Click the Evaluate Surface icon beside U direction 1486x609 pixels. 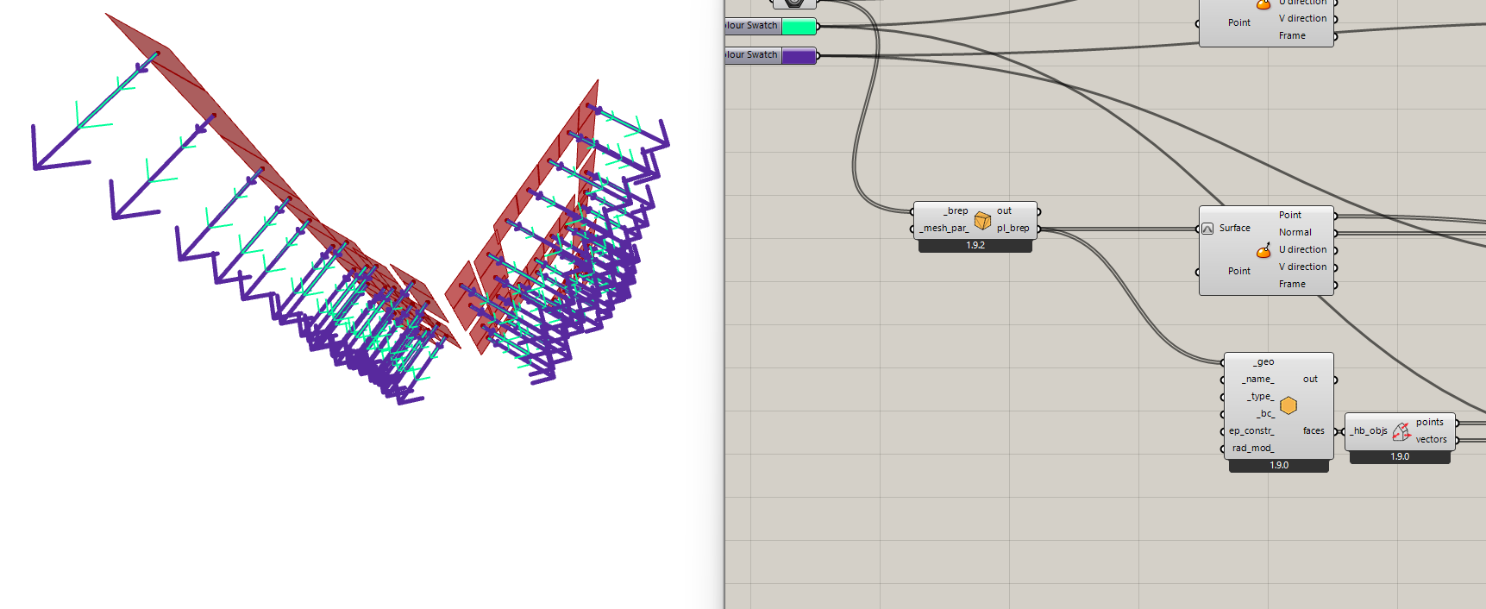(1263, 251)
